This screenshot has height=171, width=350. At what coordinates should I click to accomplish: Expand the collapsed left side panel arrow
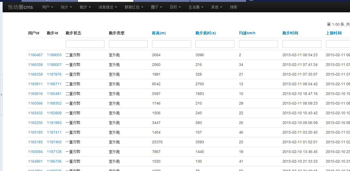[1, 94]
